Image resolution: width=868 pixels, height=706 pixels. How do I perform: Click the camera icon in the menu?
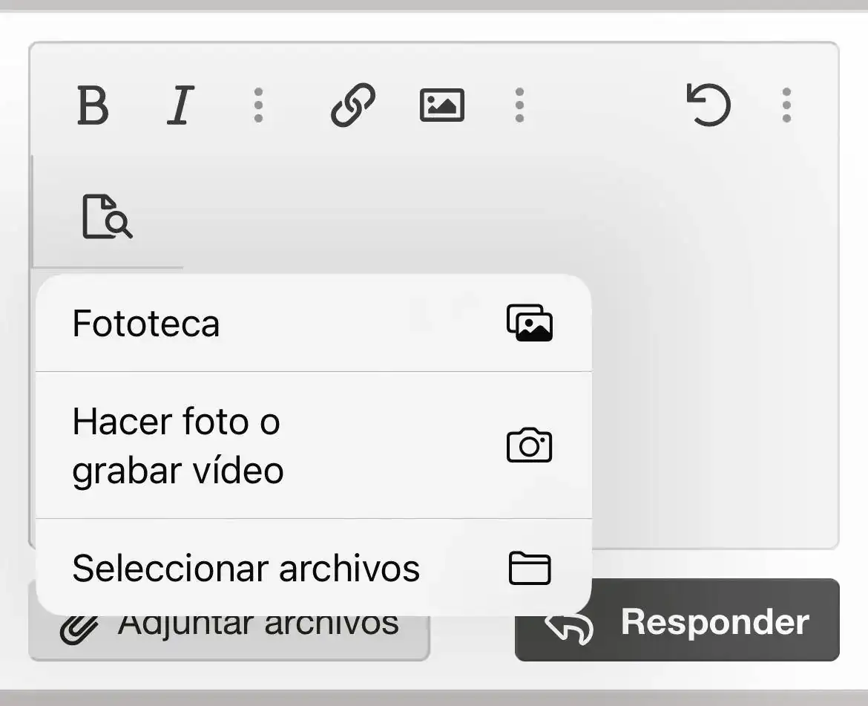click(529, 446)
